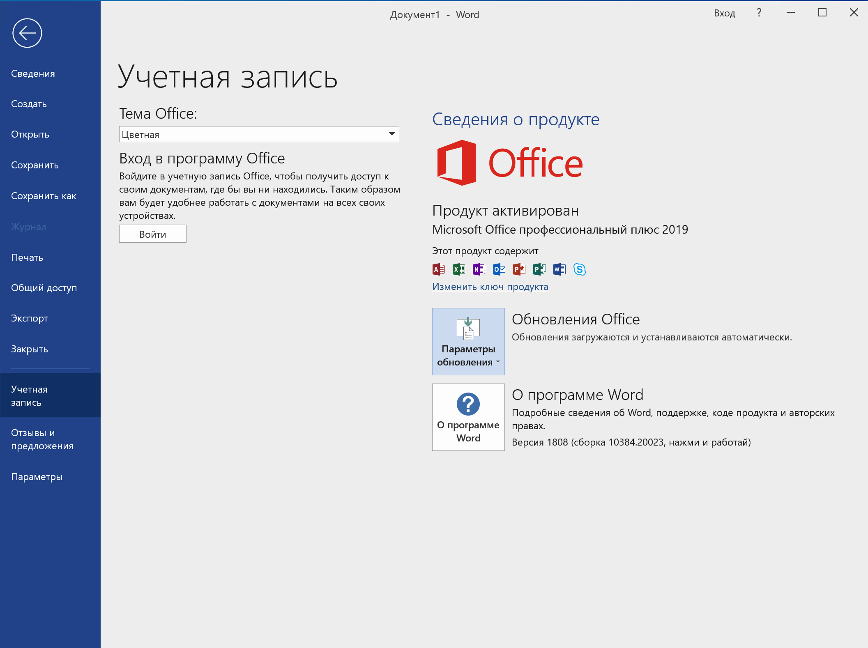868x648 pixels.
Task: Click the Outlook app icon
Action: (499, 269)
